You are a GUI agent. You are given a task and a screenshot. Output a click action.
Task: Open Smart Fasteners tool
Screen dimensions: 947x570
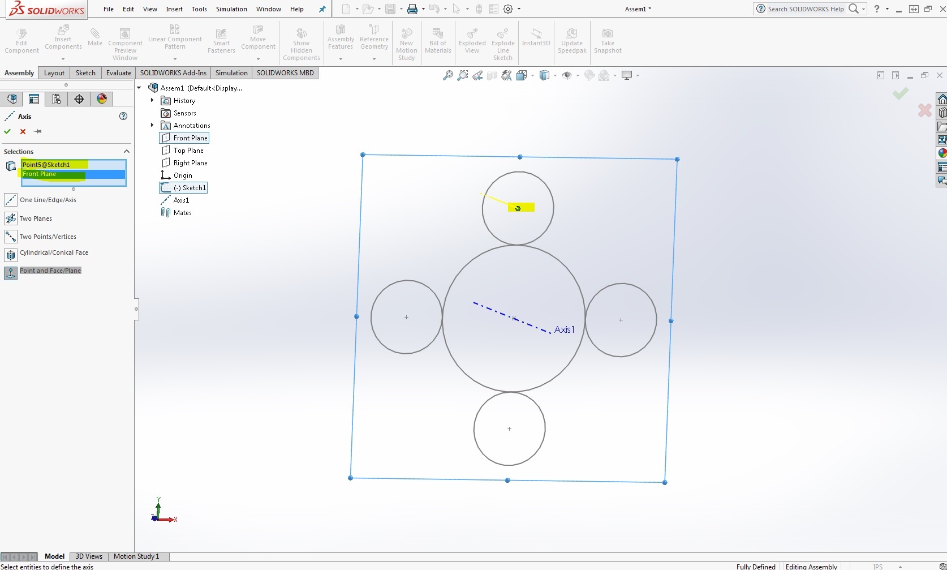tap(221, 41)
